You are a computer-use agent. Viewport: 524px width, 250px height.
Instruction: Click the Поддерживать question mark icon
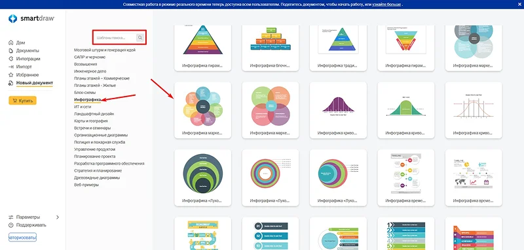[x=10, y=225]
